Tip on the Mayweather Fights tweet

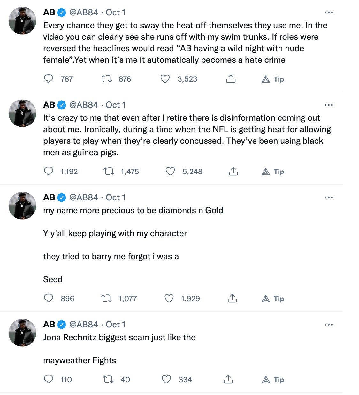click(273, 380)
